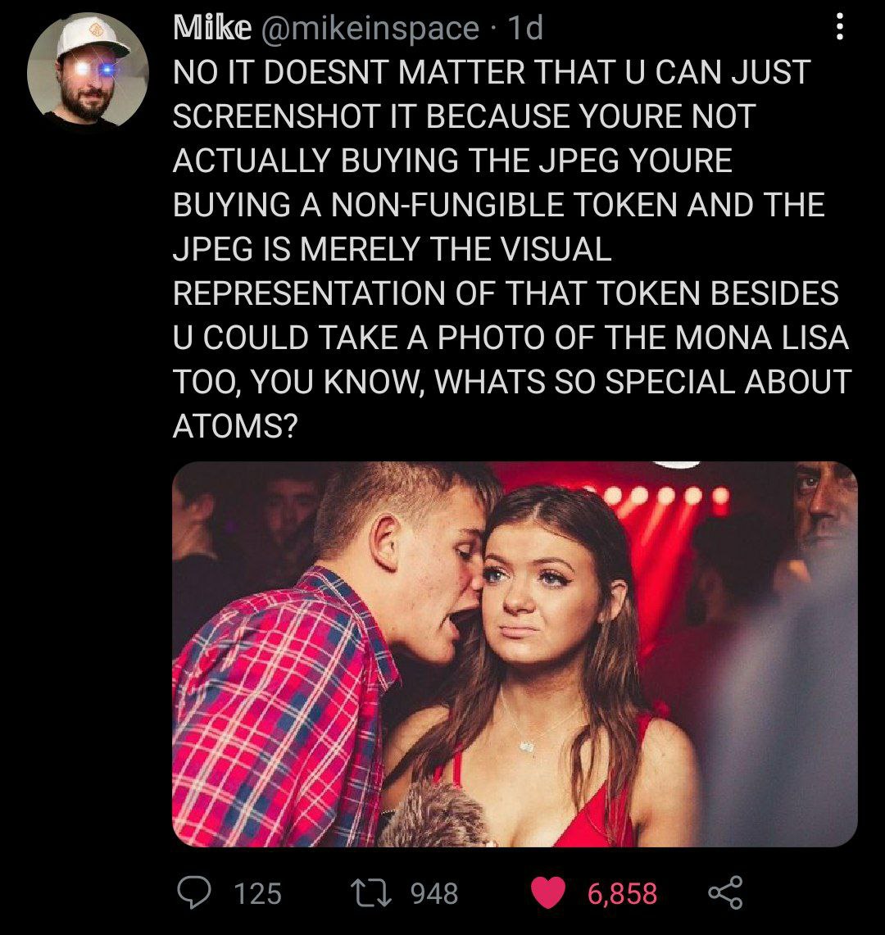Click the reply speech bubble icon
The height and width of the screenshot is (935, 885).
click(193, 892)
